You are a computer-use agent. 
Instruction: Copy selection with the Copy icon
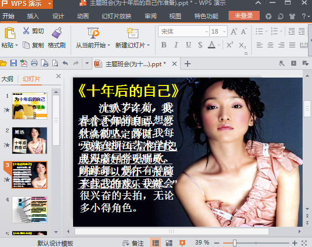point(26,45)
